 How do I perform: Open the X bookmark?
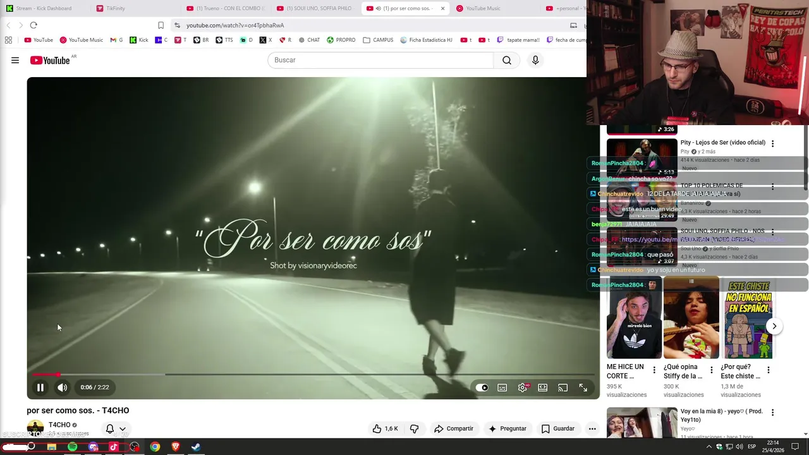coord(265,40)
